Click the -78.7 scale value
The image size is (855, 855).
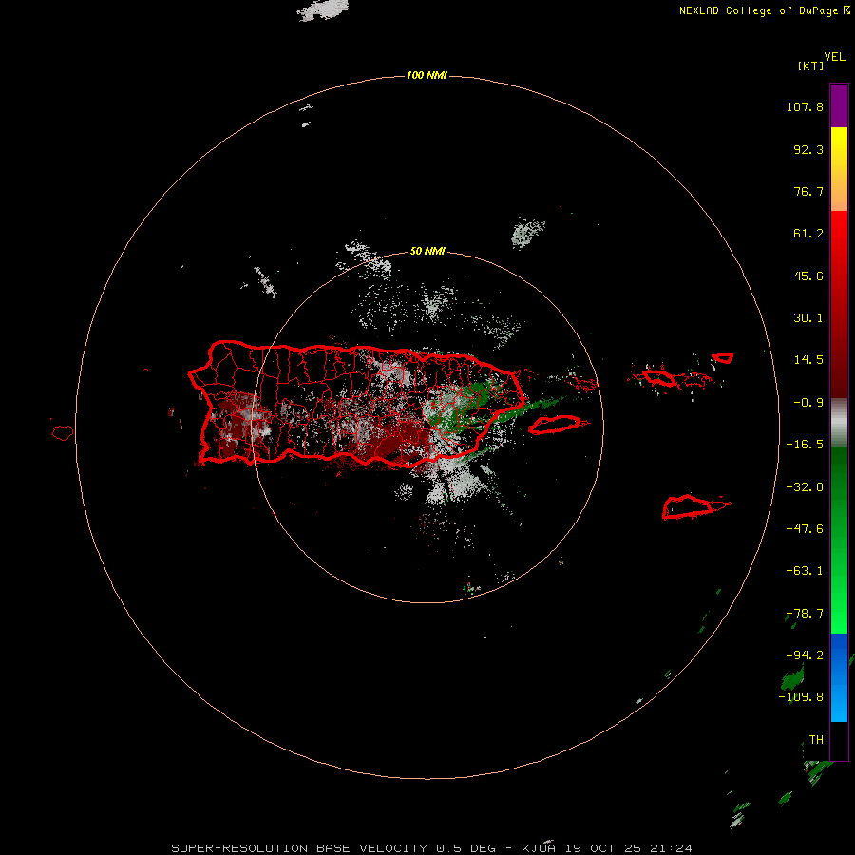tap(805, 614)
